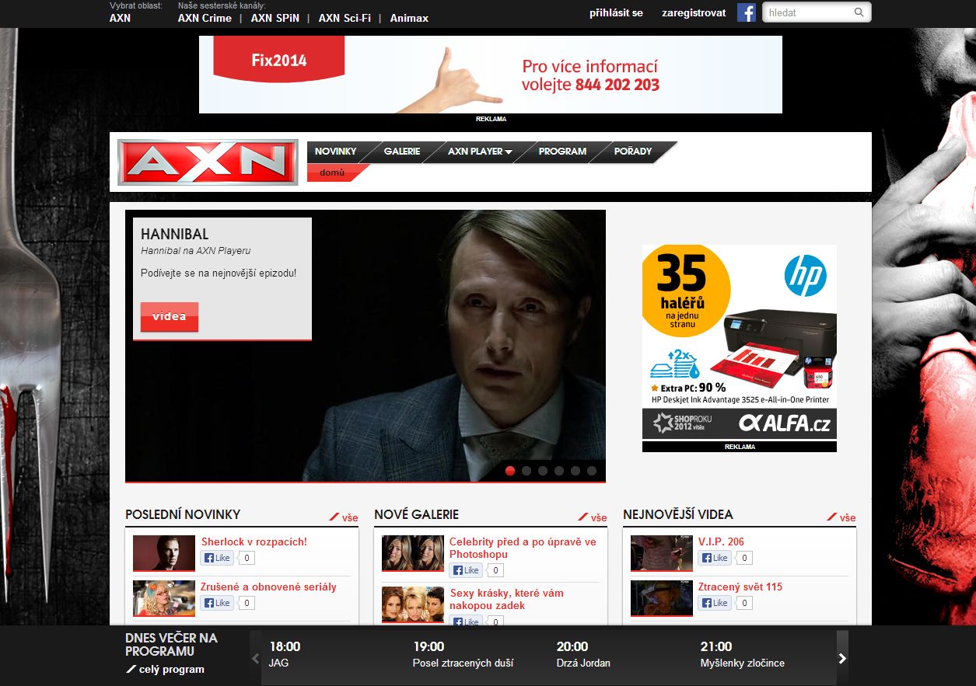Click the previous arrow on the evening schedule
976x686 pixels.
(255, 657)
